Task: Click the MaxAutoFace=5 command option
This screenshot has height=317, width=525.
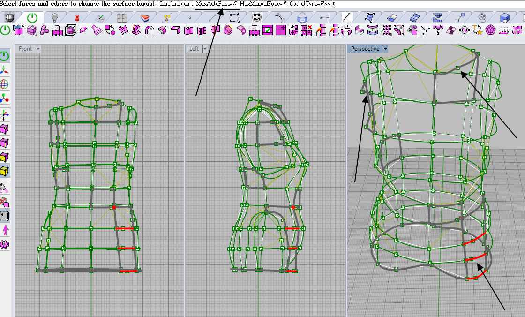Action: point(217,4)
